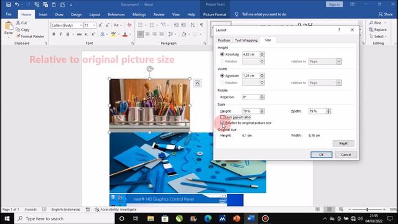Open the Find dropdown arrow
Viewport: 398px width, 224px height.
click(x=386, y=23)
